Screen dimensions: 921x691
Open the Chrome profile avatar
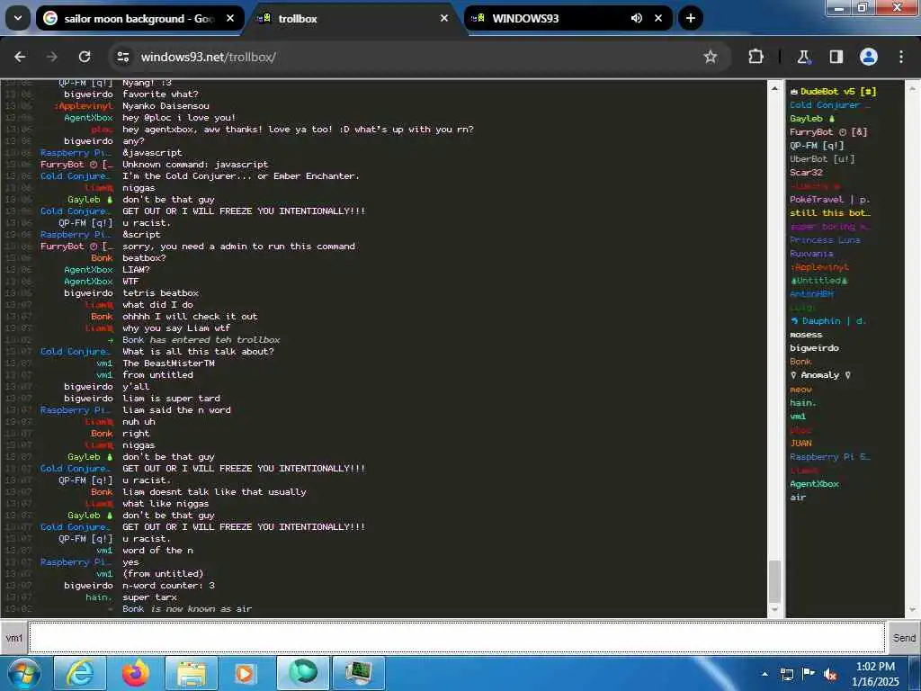click(869, 57)
